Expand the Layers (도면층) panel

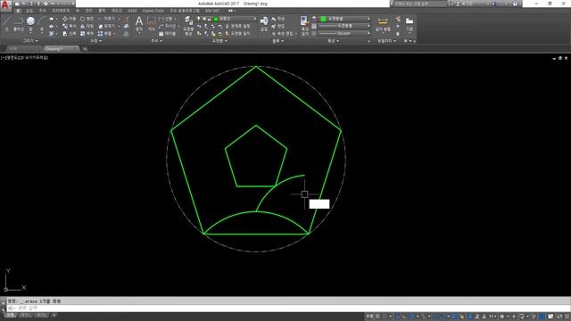pos(219,41)
